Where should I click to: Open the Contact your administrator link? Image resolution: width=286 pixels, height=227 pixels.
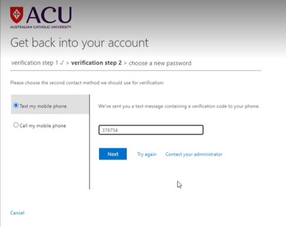pos(194,154)
